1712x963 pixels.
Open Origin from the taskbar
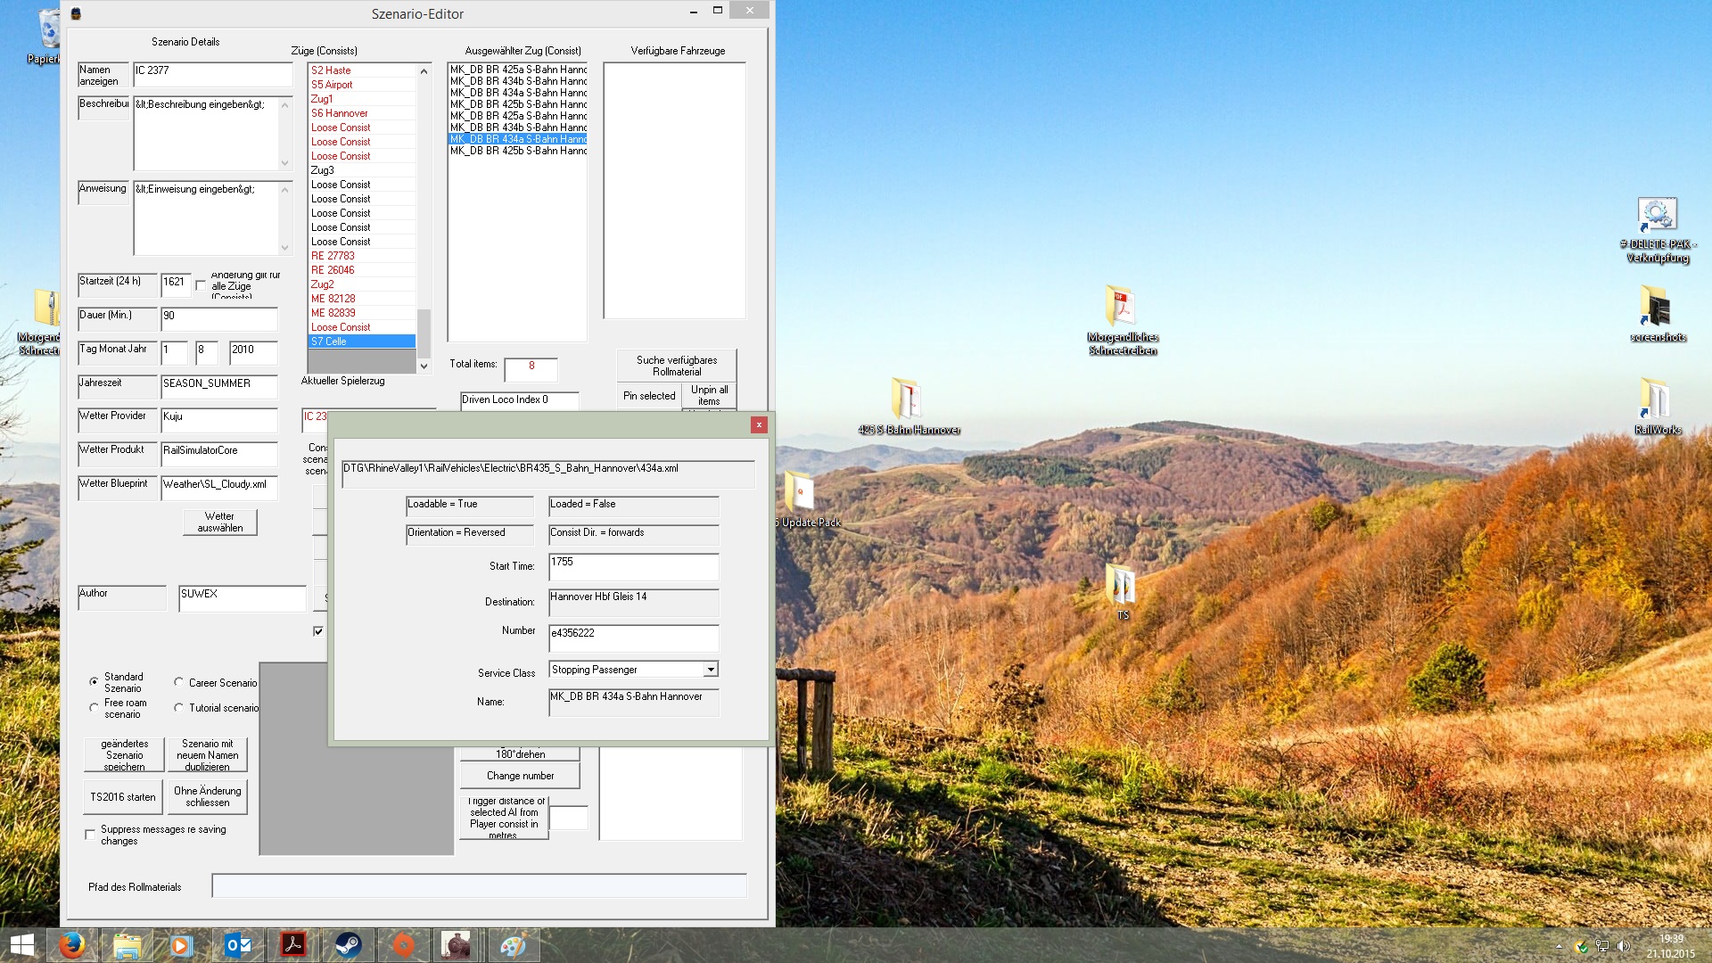403,945
